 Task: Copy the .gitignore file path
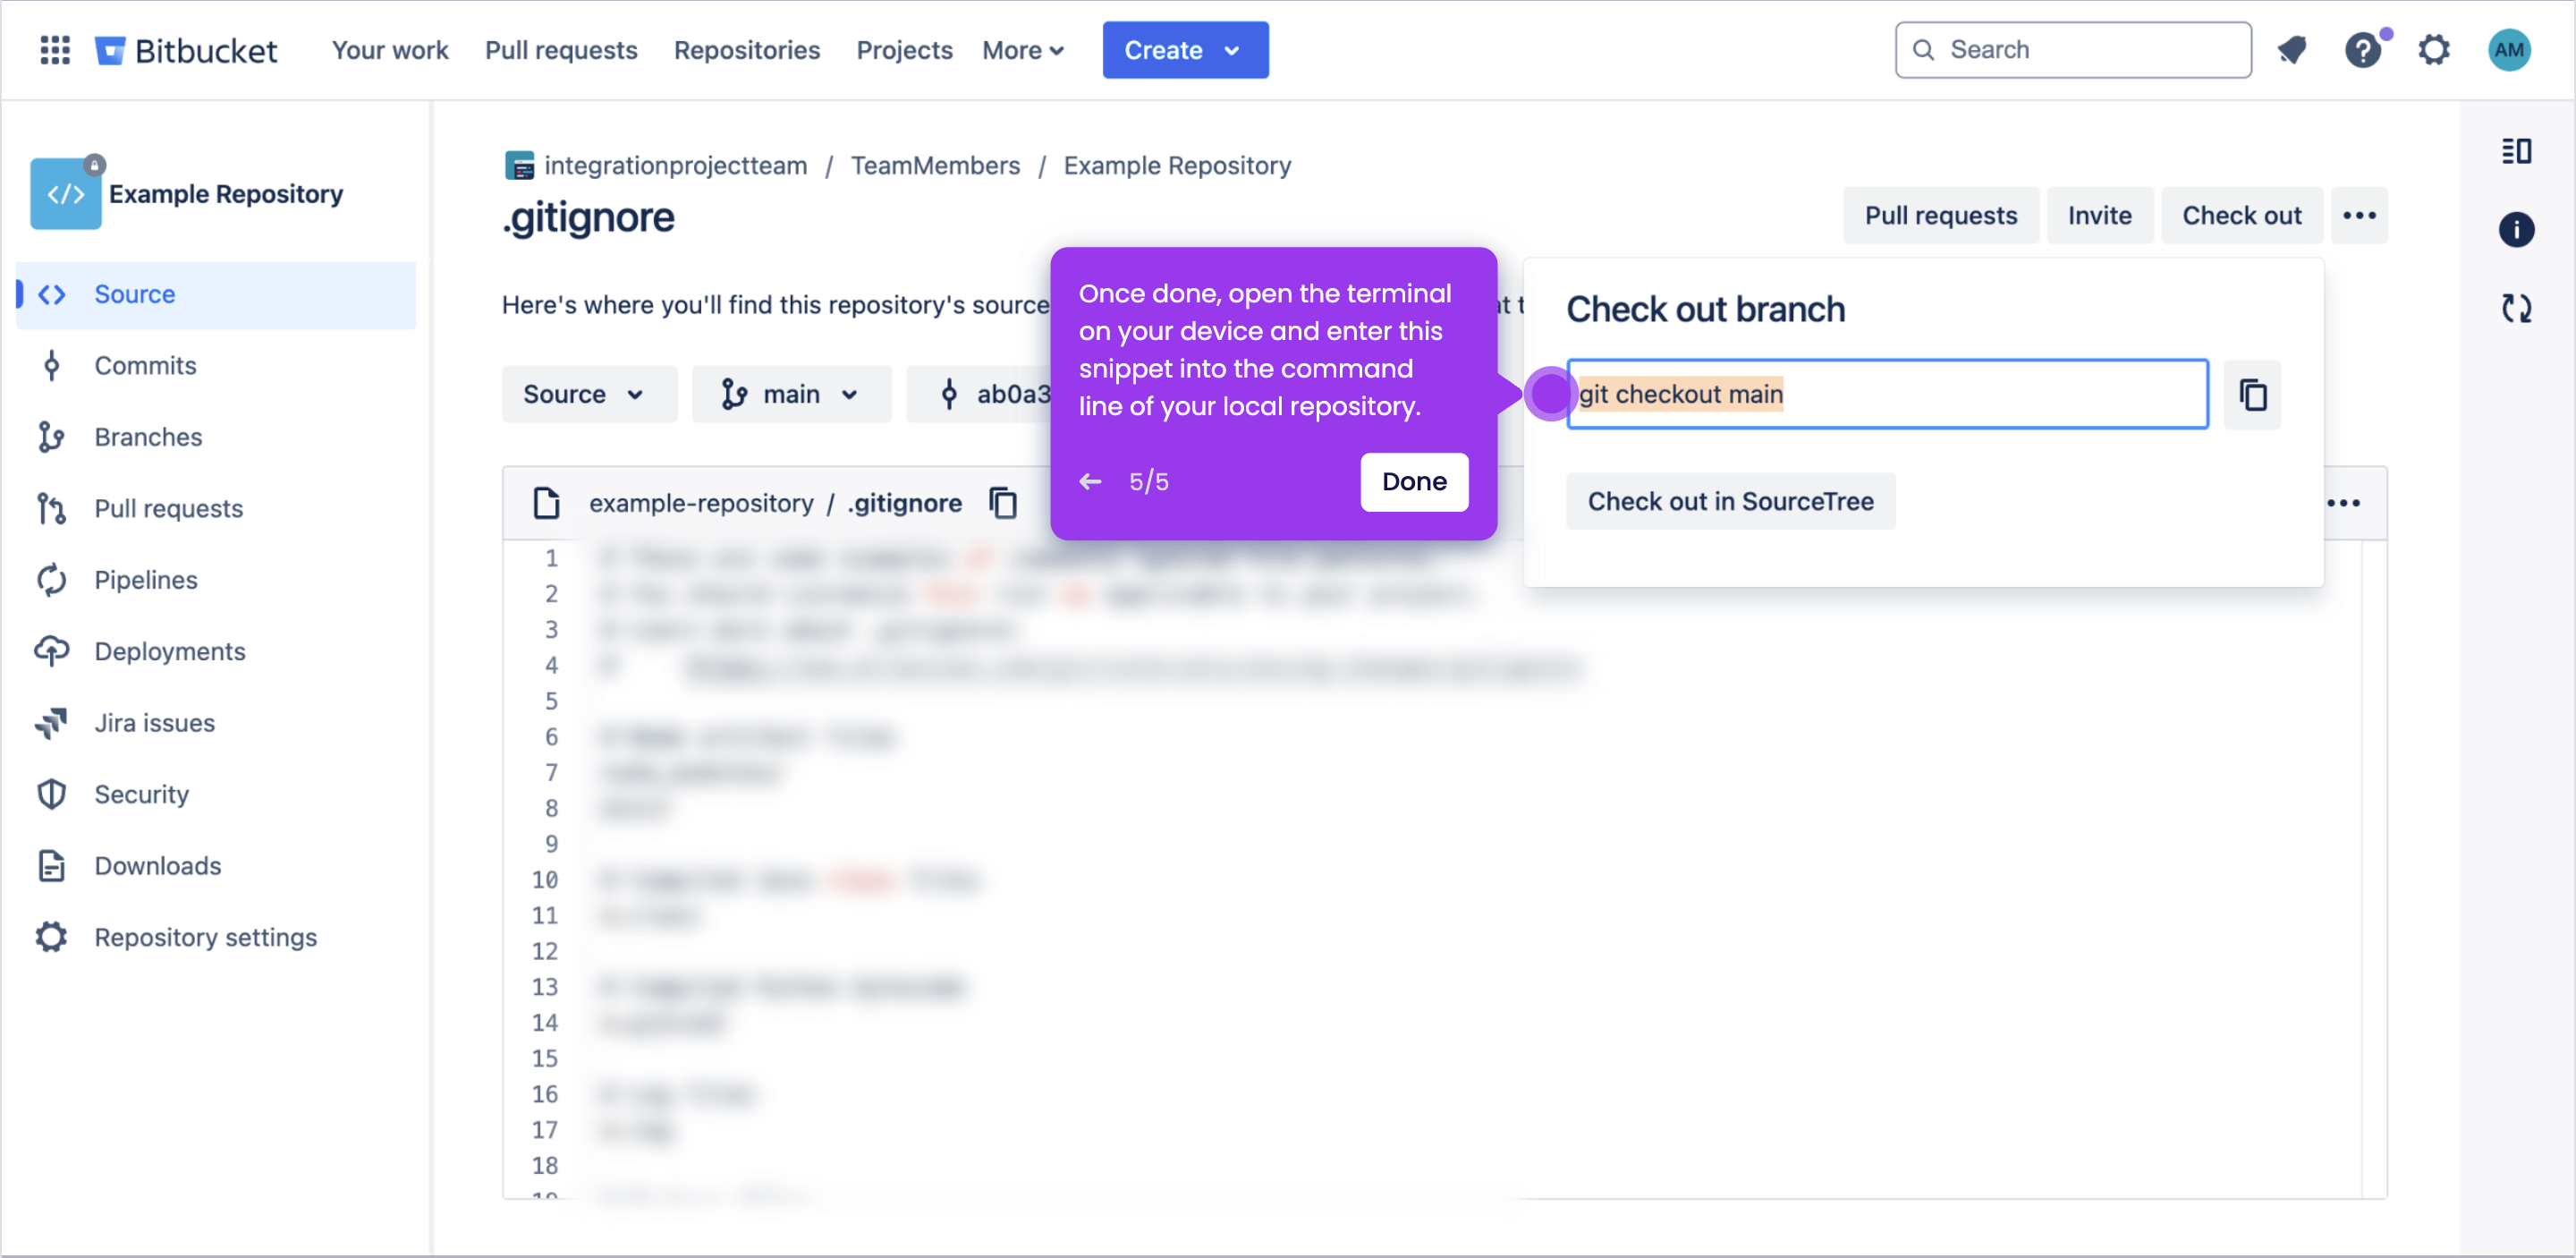point(1003,503)
